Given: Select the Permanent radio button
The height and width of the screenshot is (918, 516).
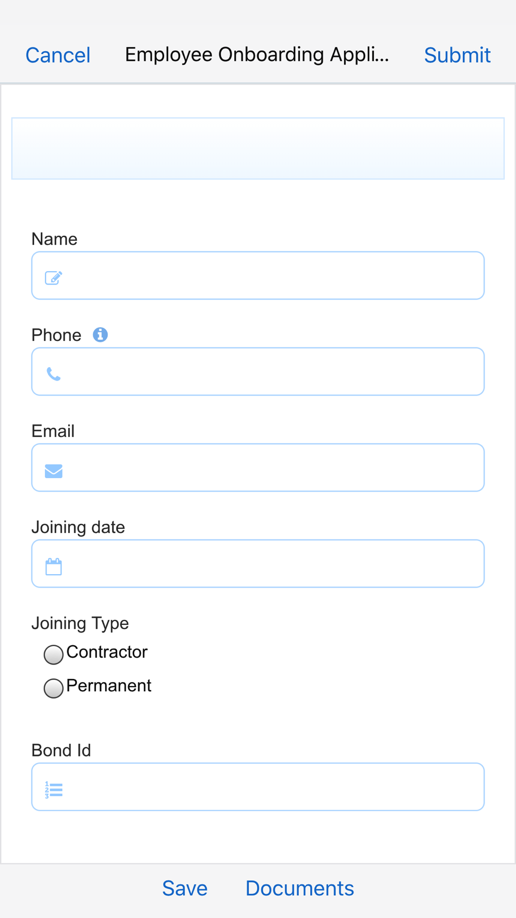Looking at the screenshot, I should pyautogui.click(x=54, y=688).
